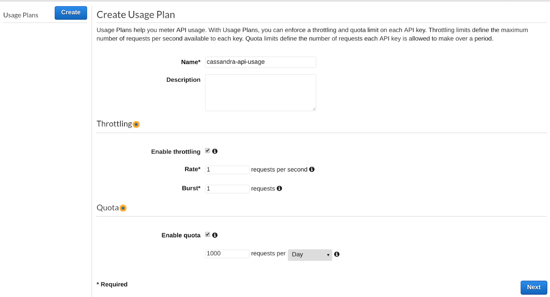The height and width of the screenshot is (297, 550).
Task: Uncheck the Enable quota checkbox
Action: [208, 235]
